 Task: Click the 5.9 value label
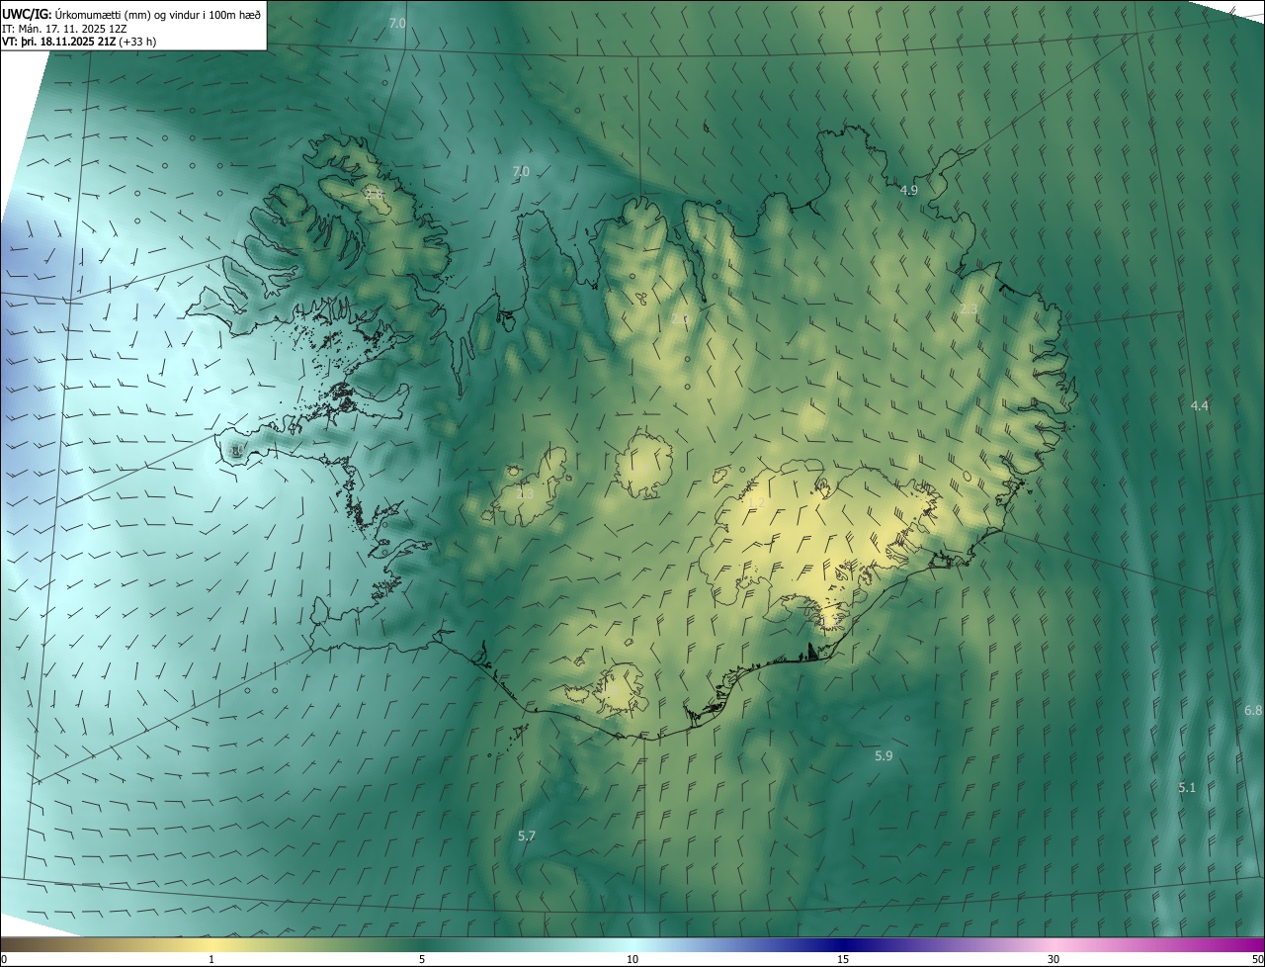tap(884, 756)
